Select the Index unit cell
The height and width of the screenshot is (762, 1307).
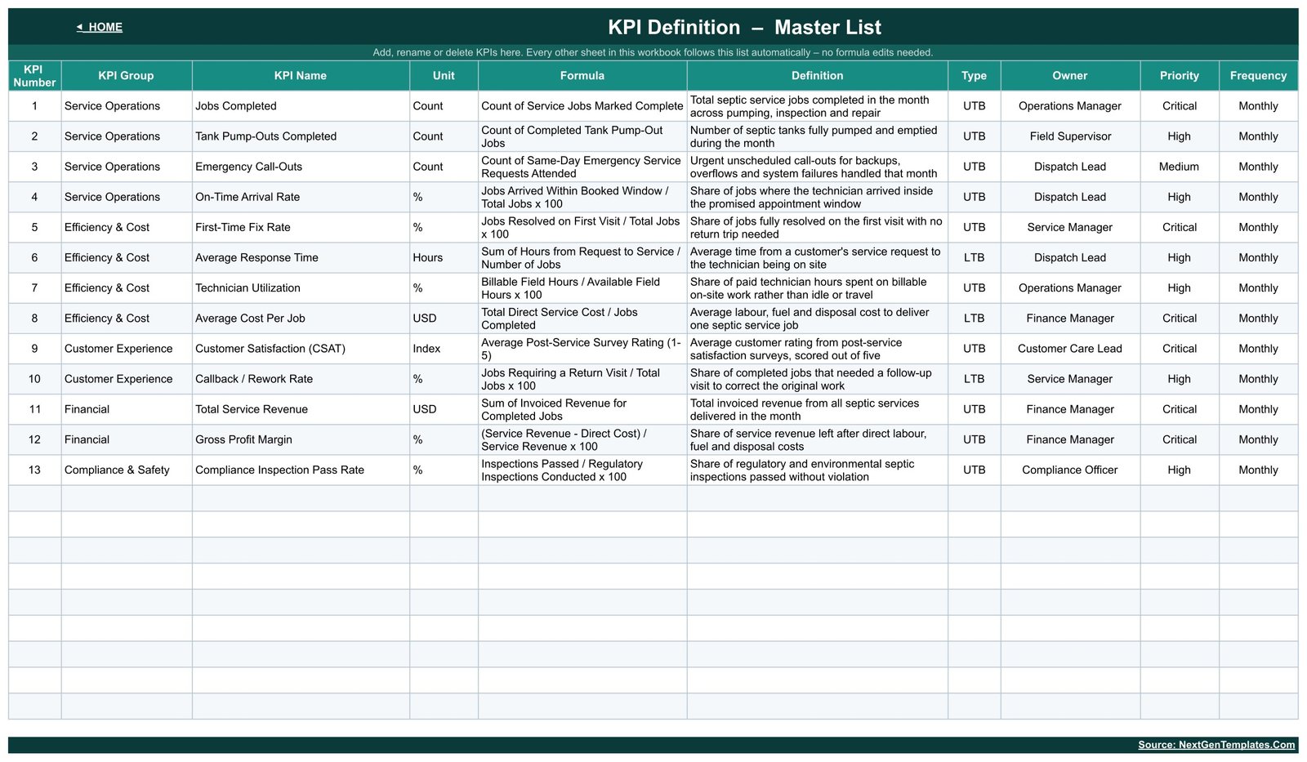(444, 348)
